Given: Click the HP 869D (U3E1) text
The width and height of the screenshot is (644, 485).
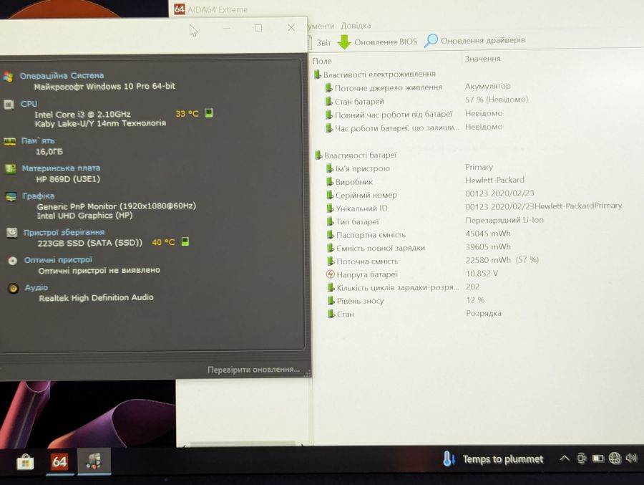Looking at the screenshot, I should click(x=68, y=179).
